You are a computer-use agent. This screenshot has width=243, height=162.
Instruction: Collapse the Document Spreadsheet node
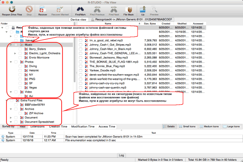[11, 122]
